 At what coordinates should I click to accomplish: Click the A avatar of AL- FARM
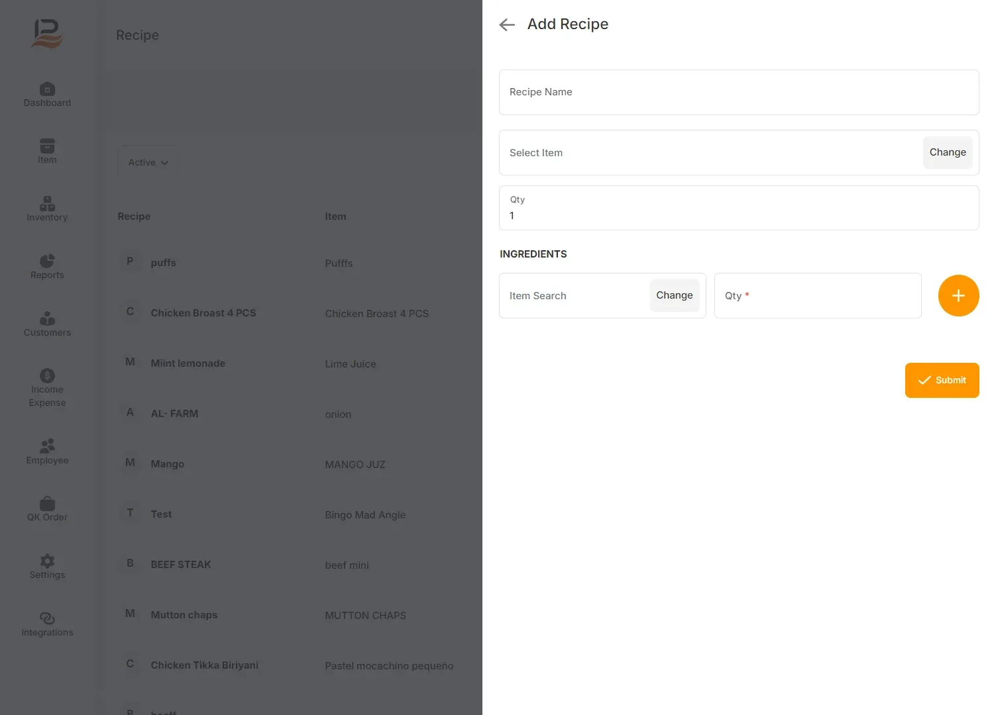click(x=130, y=412)
